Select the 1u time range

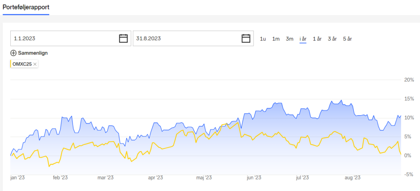(x=263, y=39)
